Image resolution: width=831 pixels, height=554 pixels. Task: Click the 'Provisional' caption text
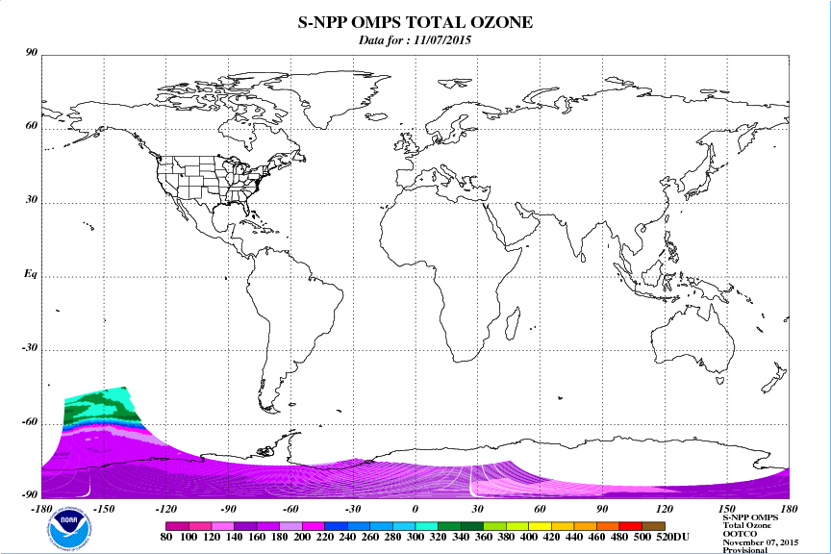745,550
